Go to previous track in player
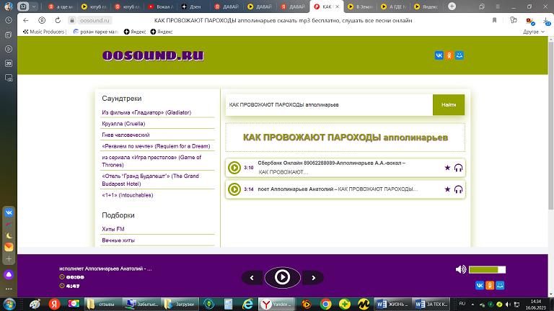 (252, 278)
